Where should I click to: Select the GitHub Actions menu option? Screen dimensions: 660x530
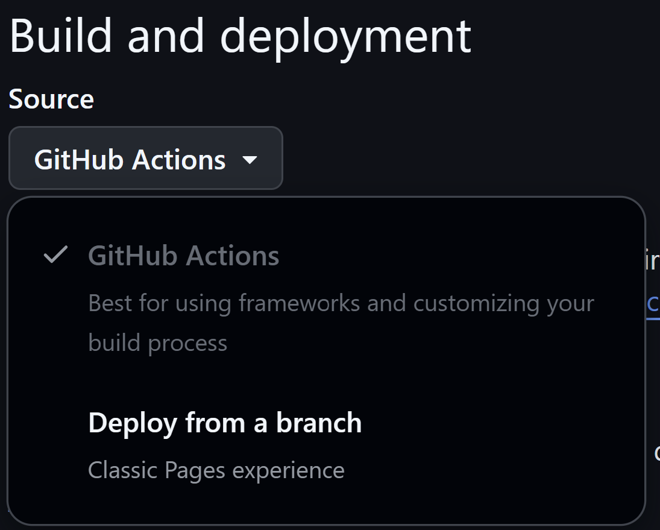[184, 256]
